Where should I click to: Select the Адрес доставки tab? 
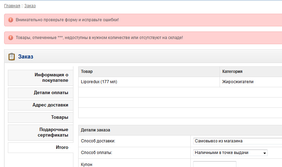coord(40,105)
